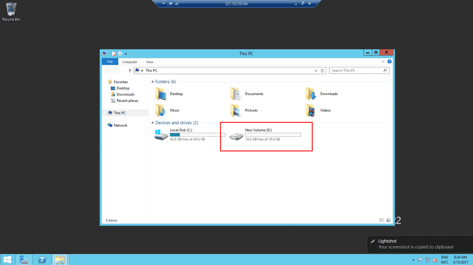Image resolution: width=473 pixels, height=265 pixels.
Task: Click the Search This PC field
Action: pyautogui.click(x=356, y=70)
